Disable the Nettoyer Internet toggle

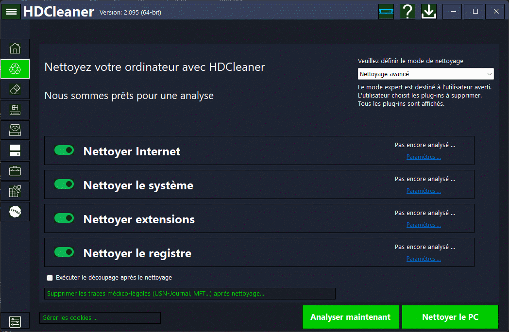click(x=64, y=150)
